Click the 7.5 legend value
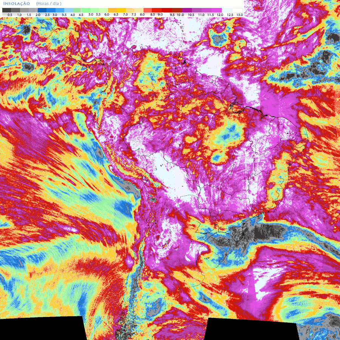This screenshot has width=340, height=340. tap(134, 14)
